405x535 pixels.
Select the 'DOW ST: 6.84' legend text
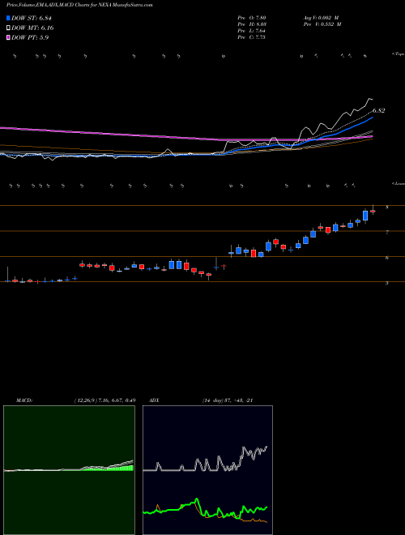[x=32, y=18]
